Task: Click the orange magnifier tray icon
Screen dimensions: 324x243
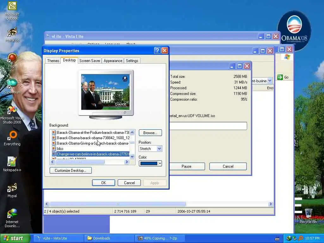Action: coord(301,238)
